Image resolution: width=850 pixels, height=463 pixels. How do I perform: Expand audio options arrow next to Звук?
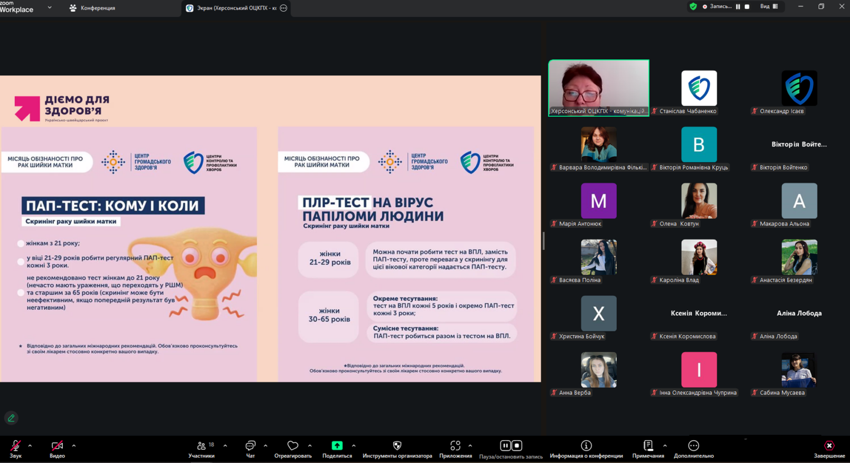30,446
